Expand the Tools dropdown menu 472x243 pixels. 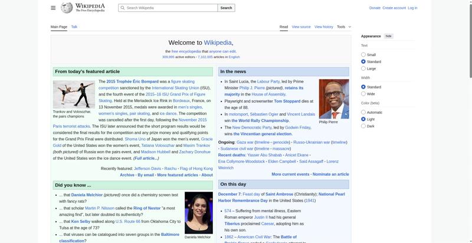click(x=343, y=27)
